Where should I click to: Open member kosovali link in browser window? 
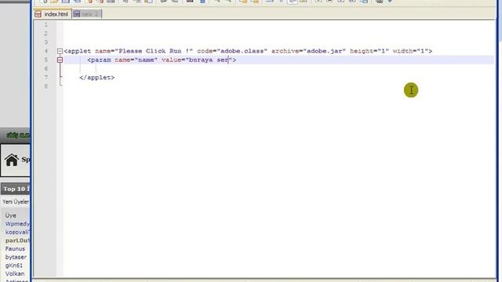click(17, 232)
